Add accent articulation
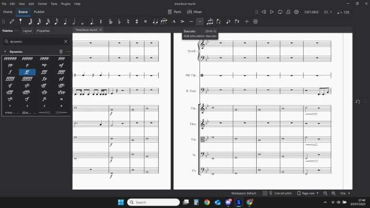Viewport: 370px width, 208px height. 183,22
